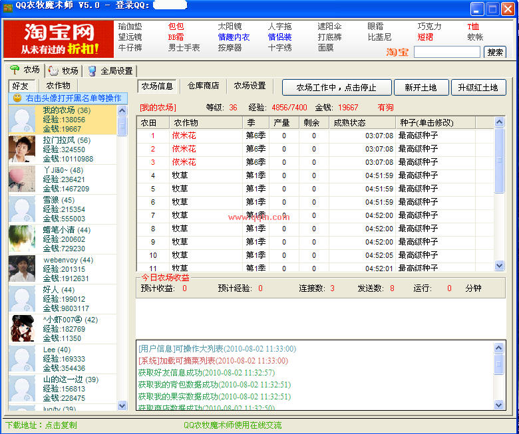Click 农场工作中，点击停止 button
The width and height of the screenshot is (519, 434).
(x=337, y=88)
